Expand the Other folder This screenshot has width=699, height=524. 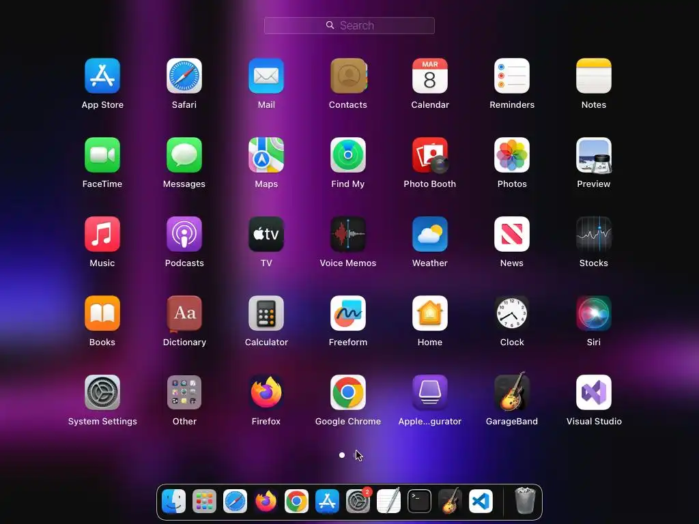click(x=184, y=392)
